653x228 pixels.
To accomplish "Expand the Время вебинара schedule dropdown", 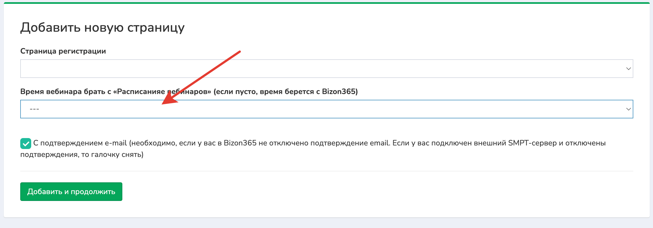I will [x=326, y=109].
